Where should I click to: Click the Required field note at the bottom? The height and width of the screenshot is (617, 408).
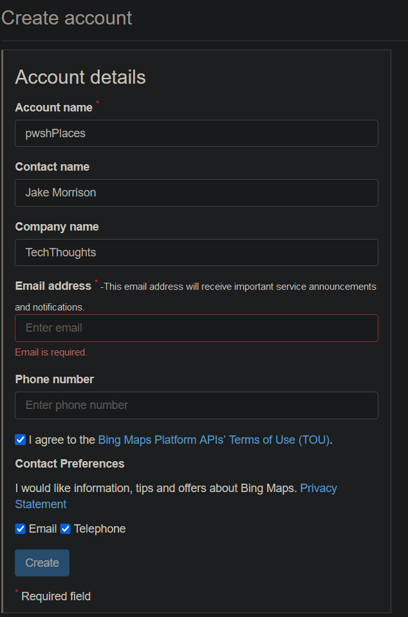(53, 596)
